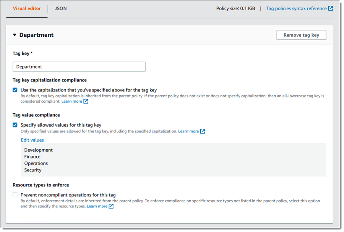Screen dimensions: 344x232
Task: Open Learn more under Tag value compliance
Action: click(188, 131)
